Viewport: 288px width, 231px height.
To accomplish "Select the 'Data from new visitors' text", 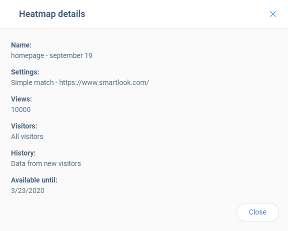I will (x=46, y=163).
